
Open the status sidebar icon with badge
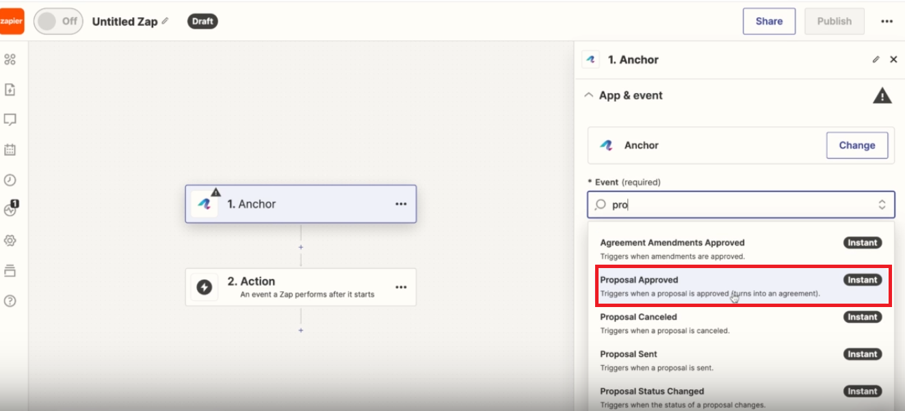[10, 209]
